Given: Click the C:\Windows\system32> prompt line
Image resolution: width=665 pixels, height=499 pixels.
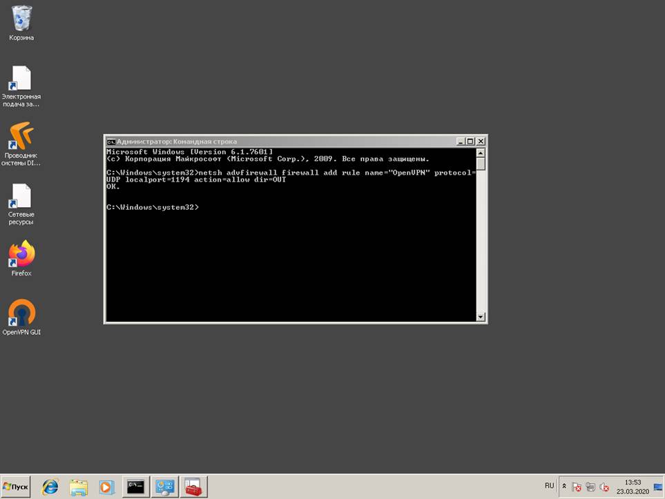Looking at the screenshot, I should (152, 207).
